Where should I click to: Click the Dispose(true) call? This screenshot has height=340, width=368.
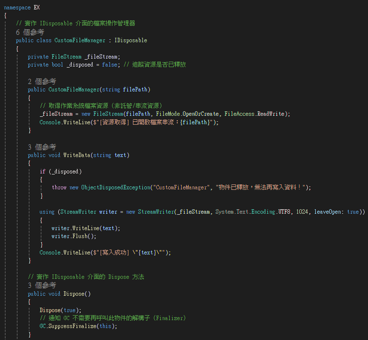point(61,310)
